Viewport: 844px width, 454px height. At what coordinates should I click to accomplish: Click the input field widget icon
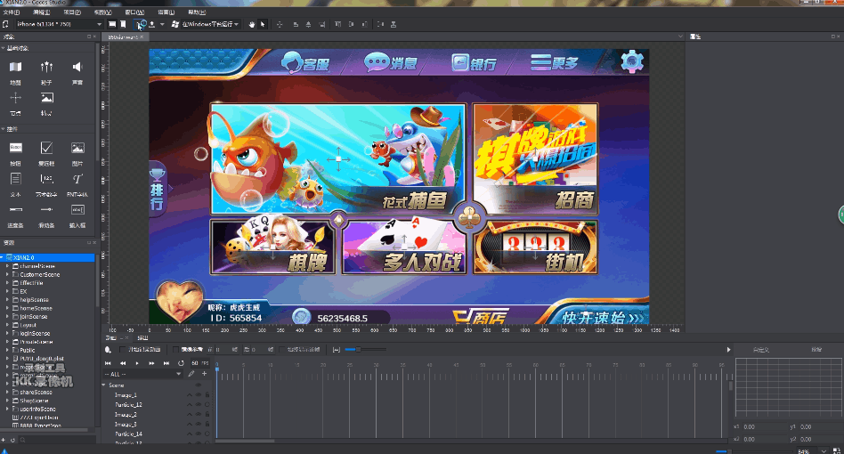pos(77,210)
